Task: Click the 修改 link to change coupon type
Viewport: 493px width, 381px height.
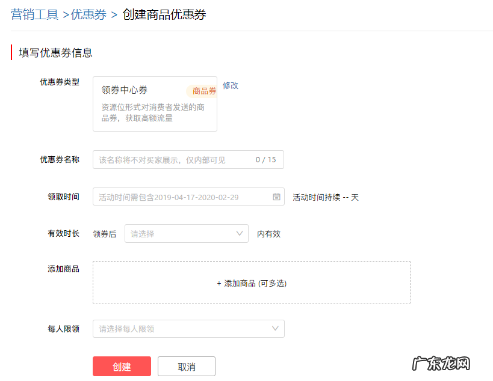Action: [x=230, y=86]
